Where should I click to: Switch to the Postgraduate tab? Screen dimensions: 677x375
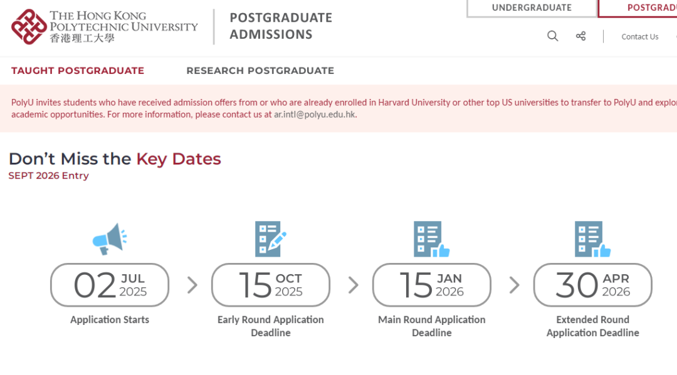(638, 8)
